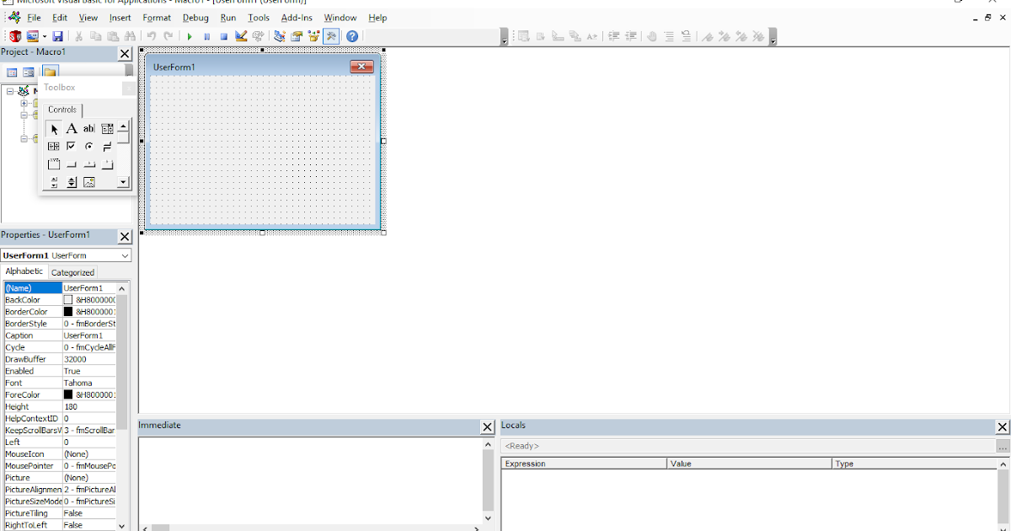Pause execution using the Break button
This screenshot has width=1011, height=531.
tap(206, 35)
